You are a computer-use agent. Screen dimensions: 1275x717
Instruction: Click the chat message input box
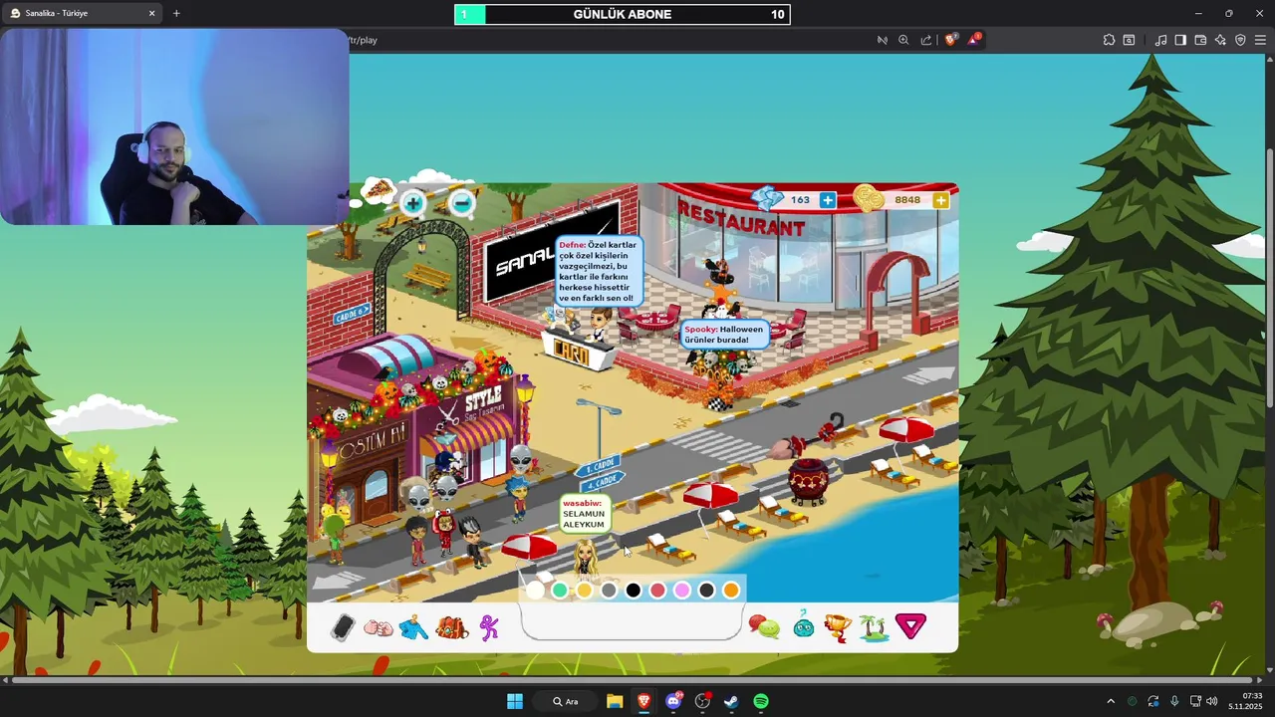tap(632, 622)
